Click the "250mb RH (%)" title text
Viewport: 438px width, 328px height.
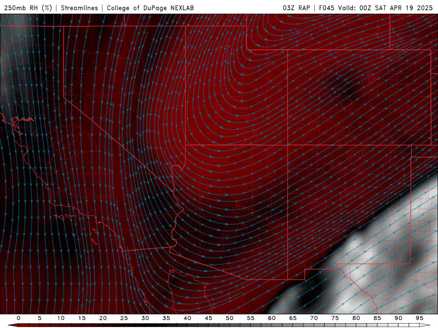[x=28, y=8]
